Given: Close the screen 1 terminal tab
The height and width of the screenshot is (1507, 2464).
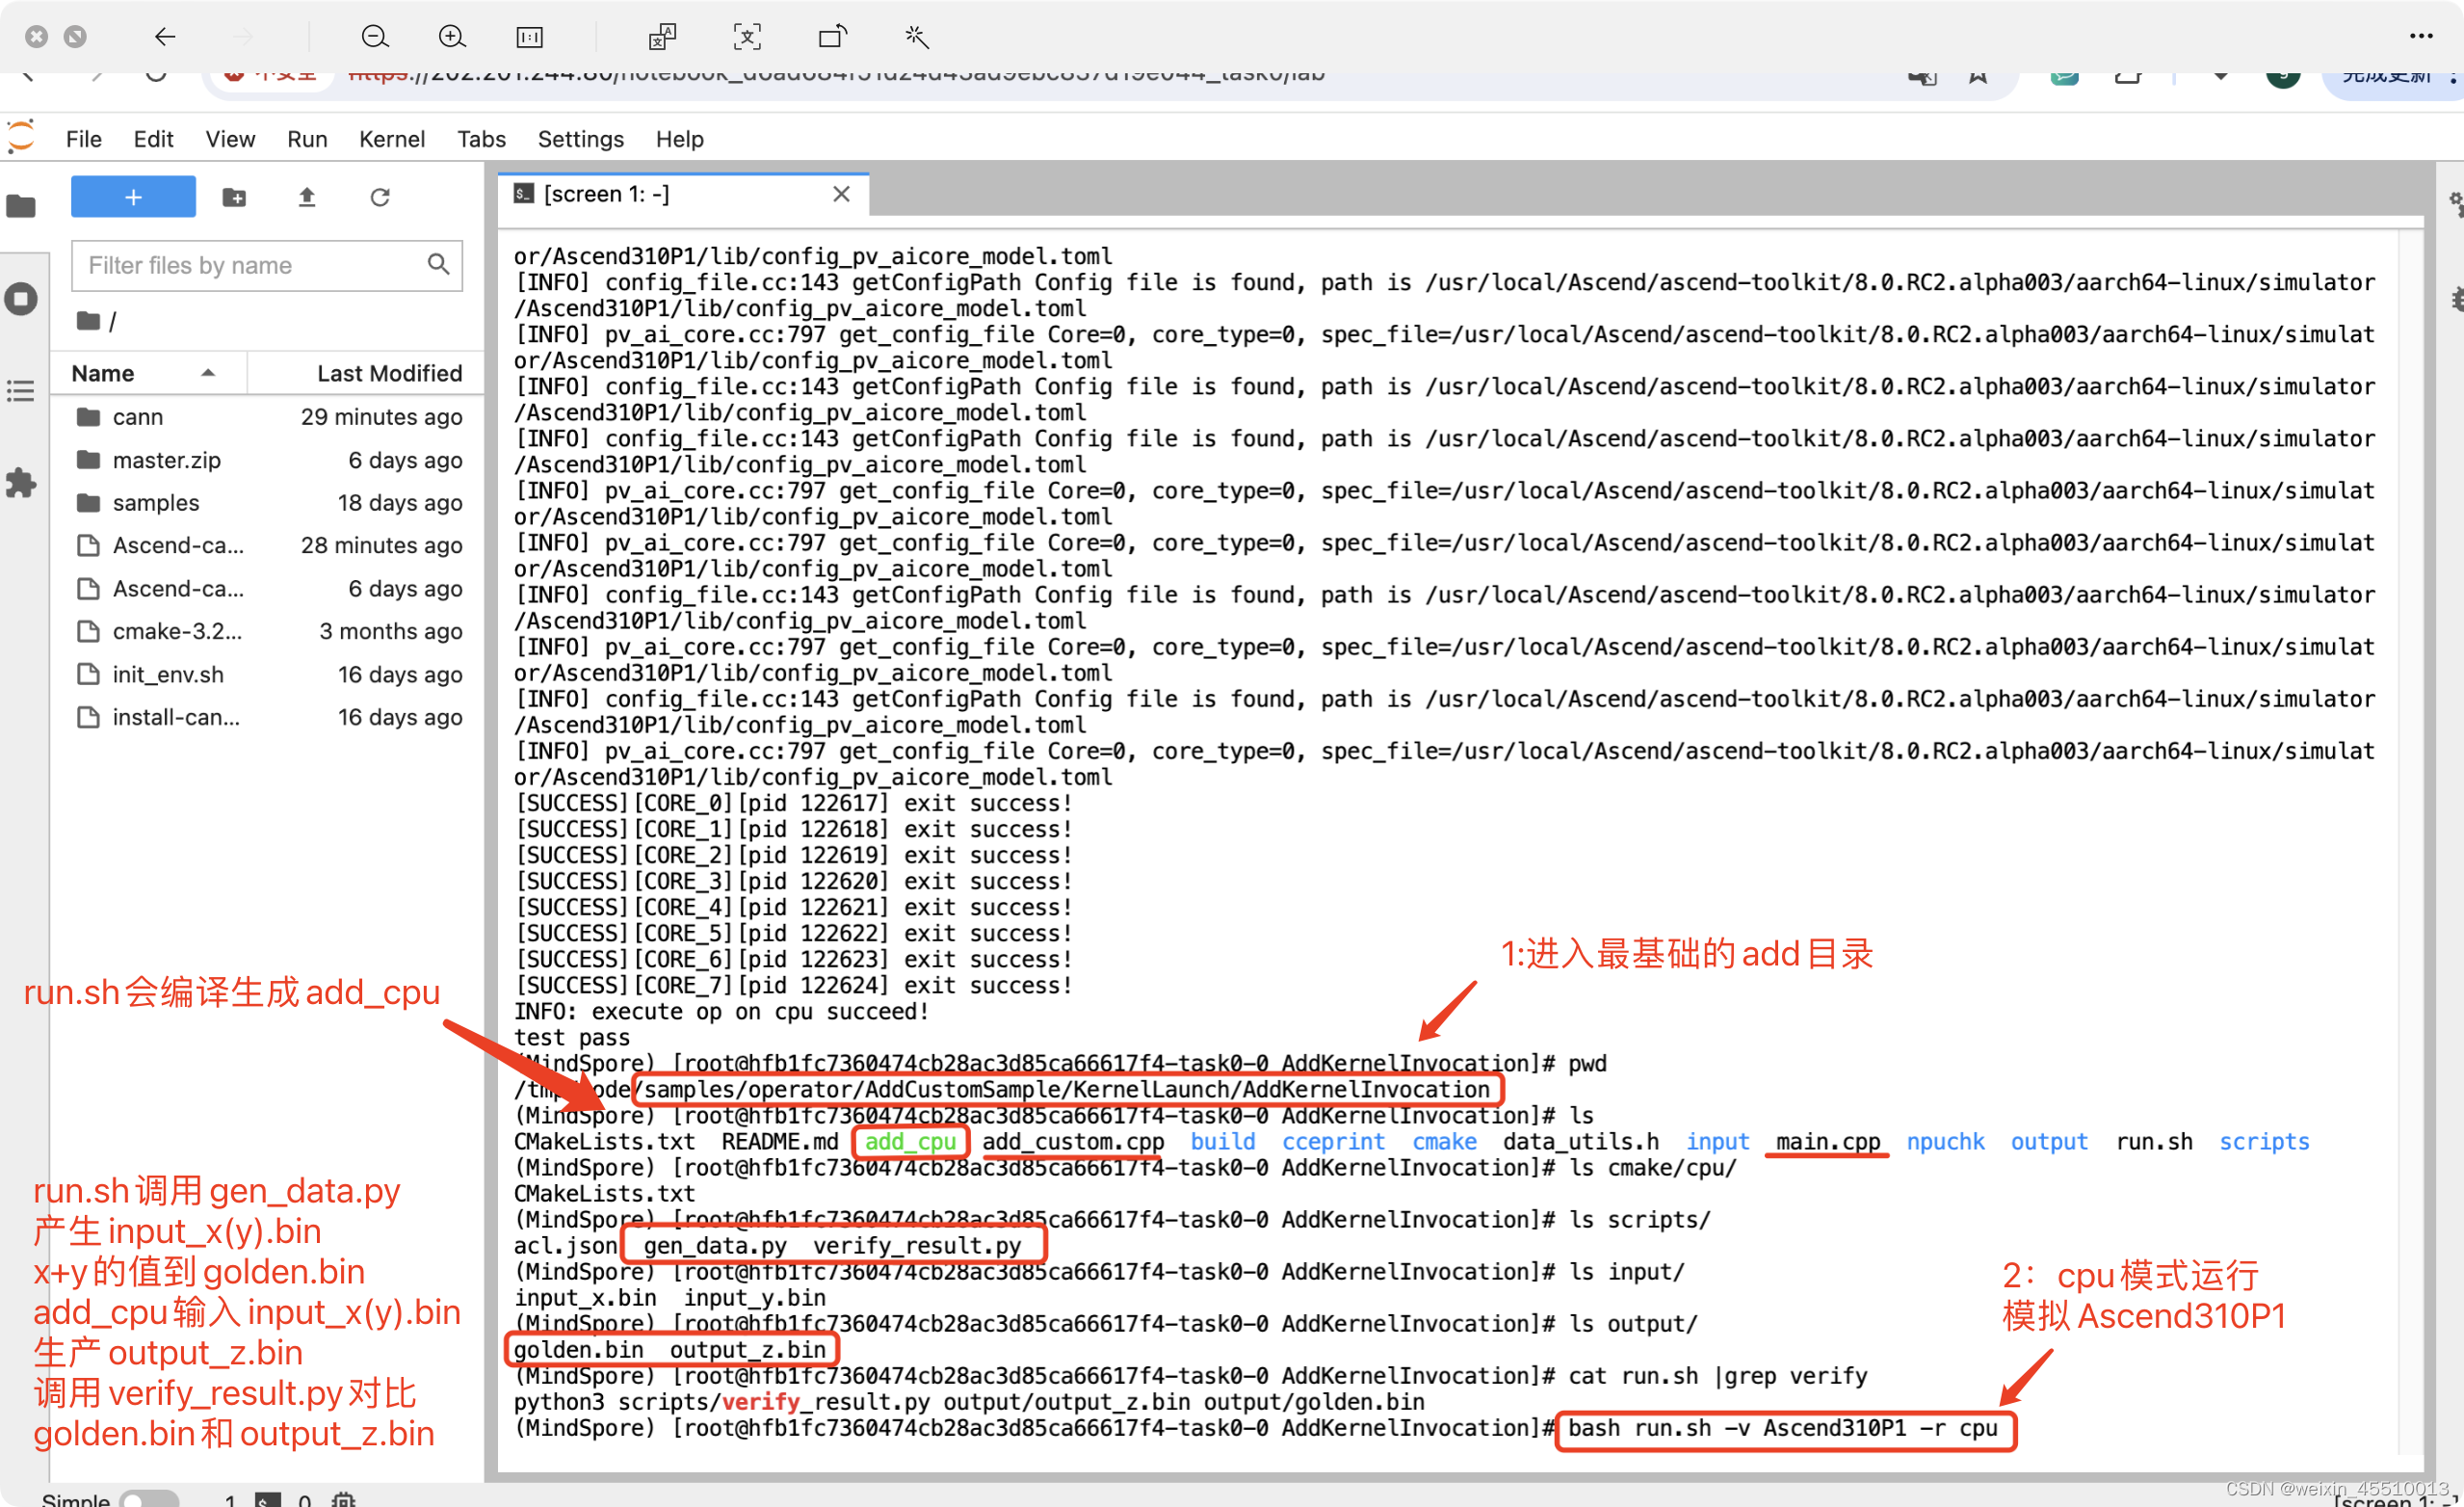Looking at the screenshot, I should (x=841, y=194).
